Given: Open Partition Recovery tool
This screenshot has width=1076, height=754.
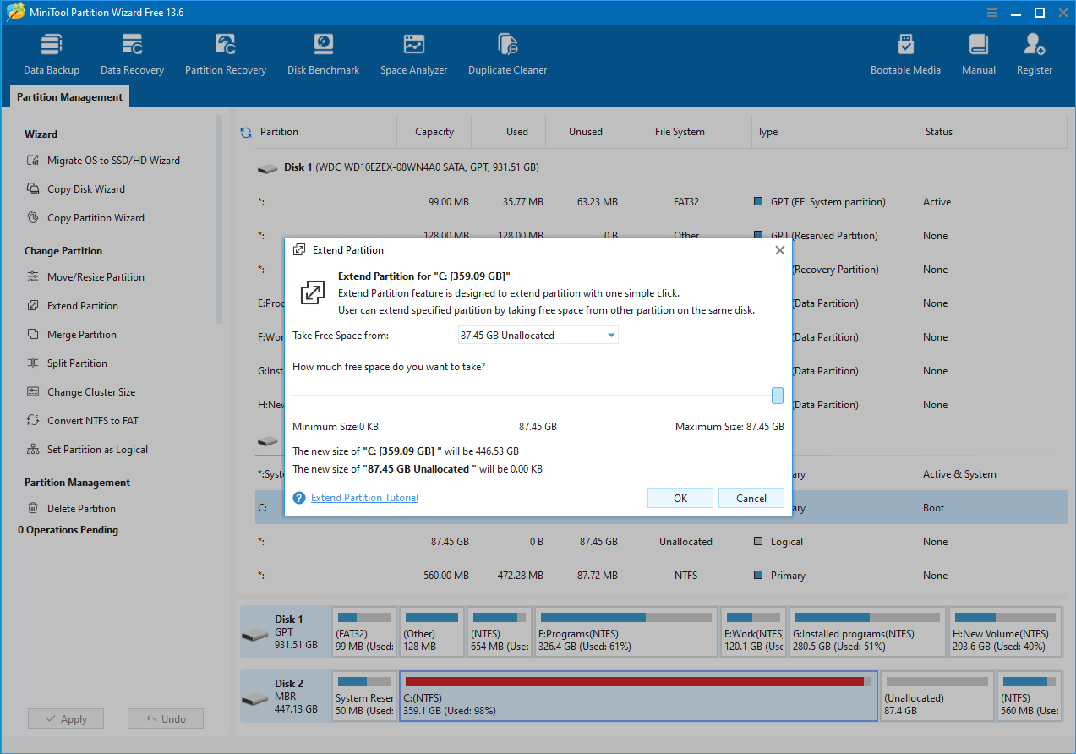Looking at the screenshot, I should coord(226,55).
